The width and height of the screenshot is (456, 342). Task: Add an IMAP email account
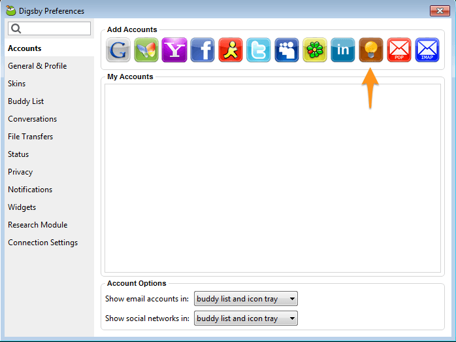tap(427, 50)
